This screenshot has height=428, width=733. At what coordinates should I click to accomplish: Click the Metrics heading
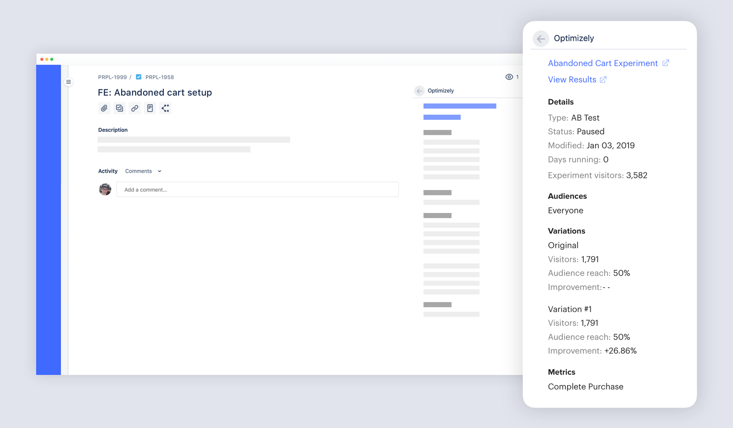[561, 372]
